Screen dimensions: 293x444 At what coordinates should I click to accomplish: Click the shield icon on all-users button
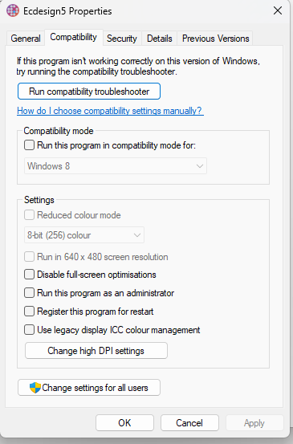(x=35, y=388)
